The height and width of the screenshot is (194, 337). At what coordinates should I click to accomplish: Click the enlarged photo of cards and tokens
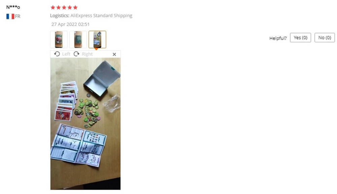86,124
